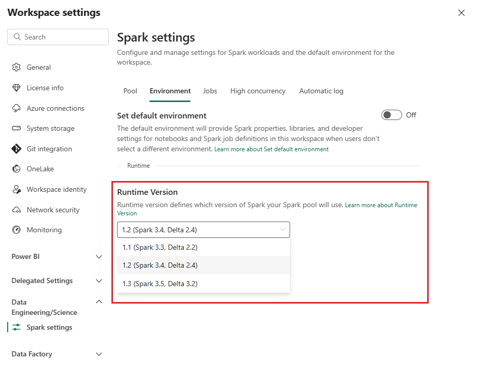Image resolution: width=477 pixels, height=381 pixels.
Task: Open Network security shield icon
Action: [x=16, y=210]
